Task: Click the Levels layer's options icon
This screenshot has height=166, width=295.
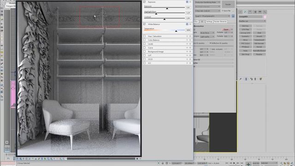Action: pyautogui.click(x=190, y=44)
